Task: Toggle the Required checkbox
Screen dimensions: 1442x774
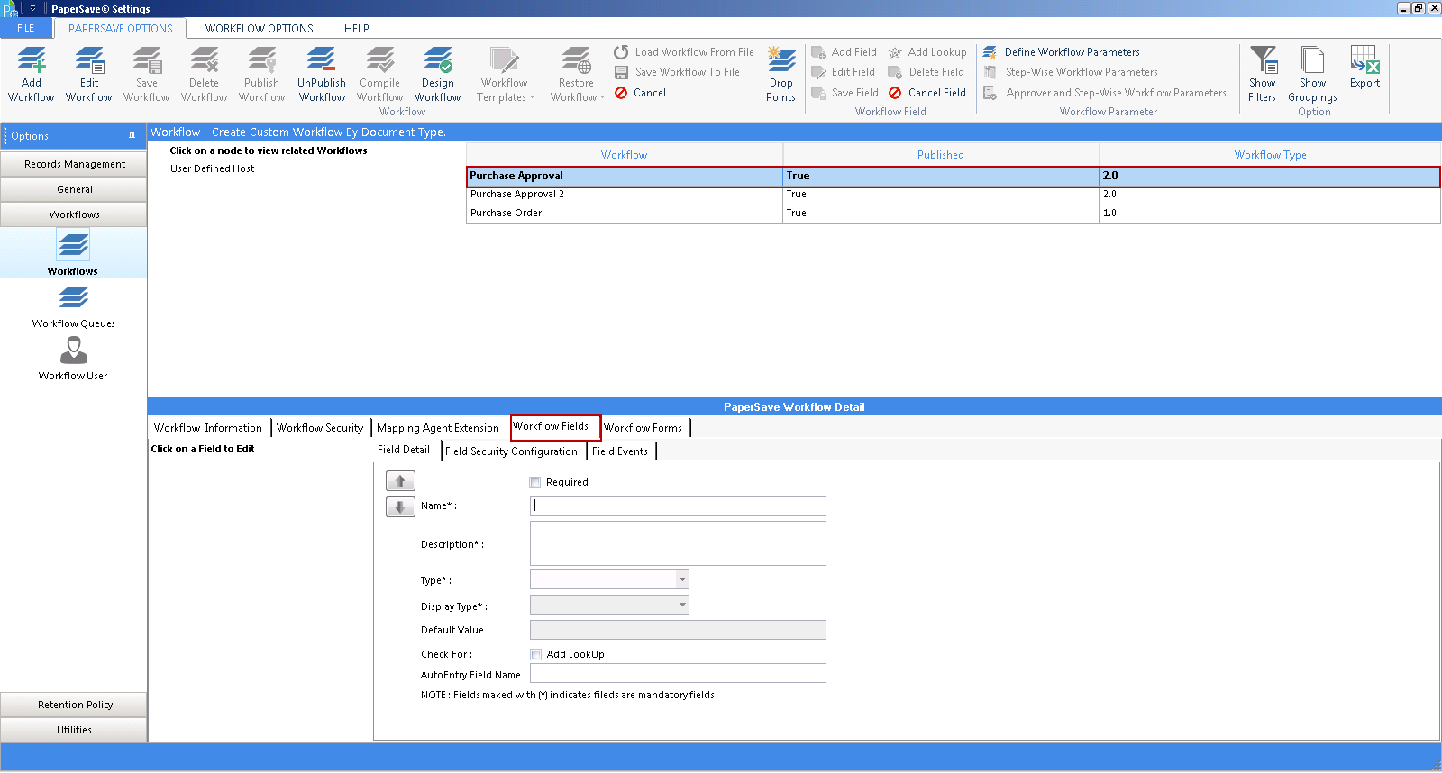Action: pos(535,482)
